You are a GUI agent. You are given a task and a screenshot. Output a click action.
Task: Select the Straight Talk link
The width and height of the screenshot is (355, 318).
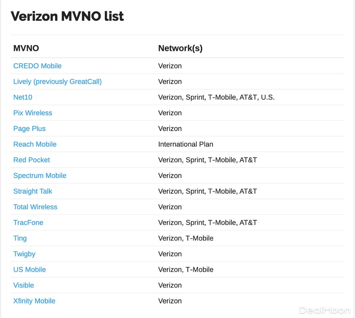point(33,191)
